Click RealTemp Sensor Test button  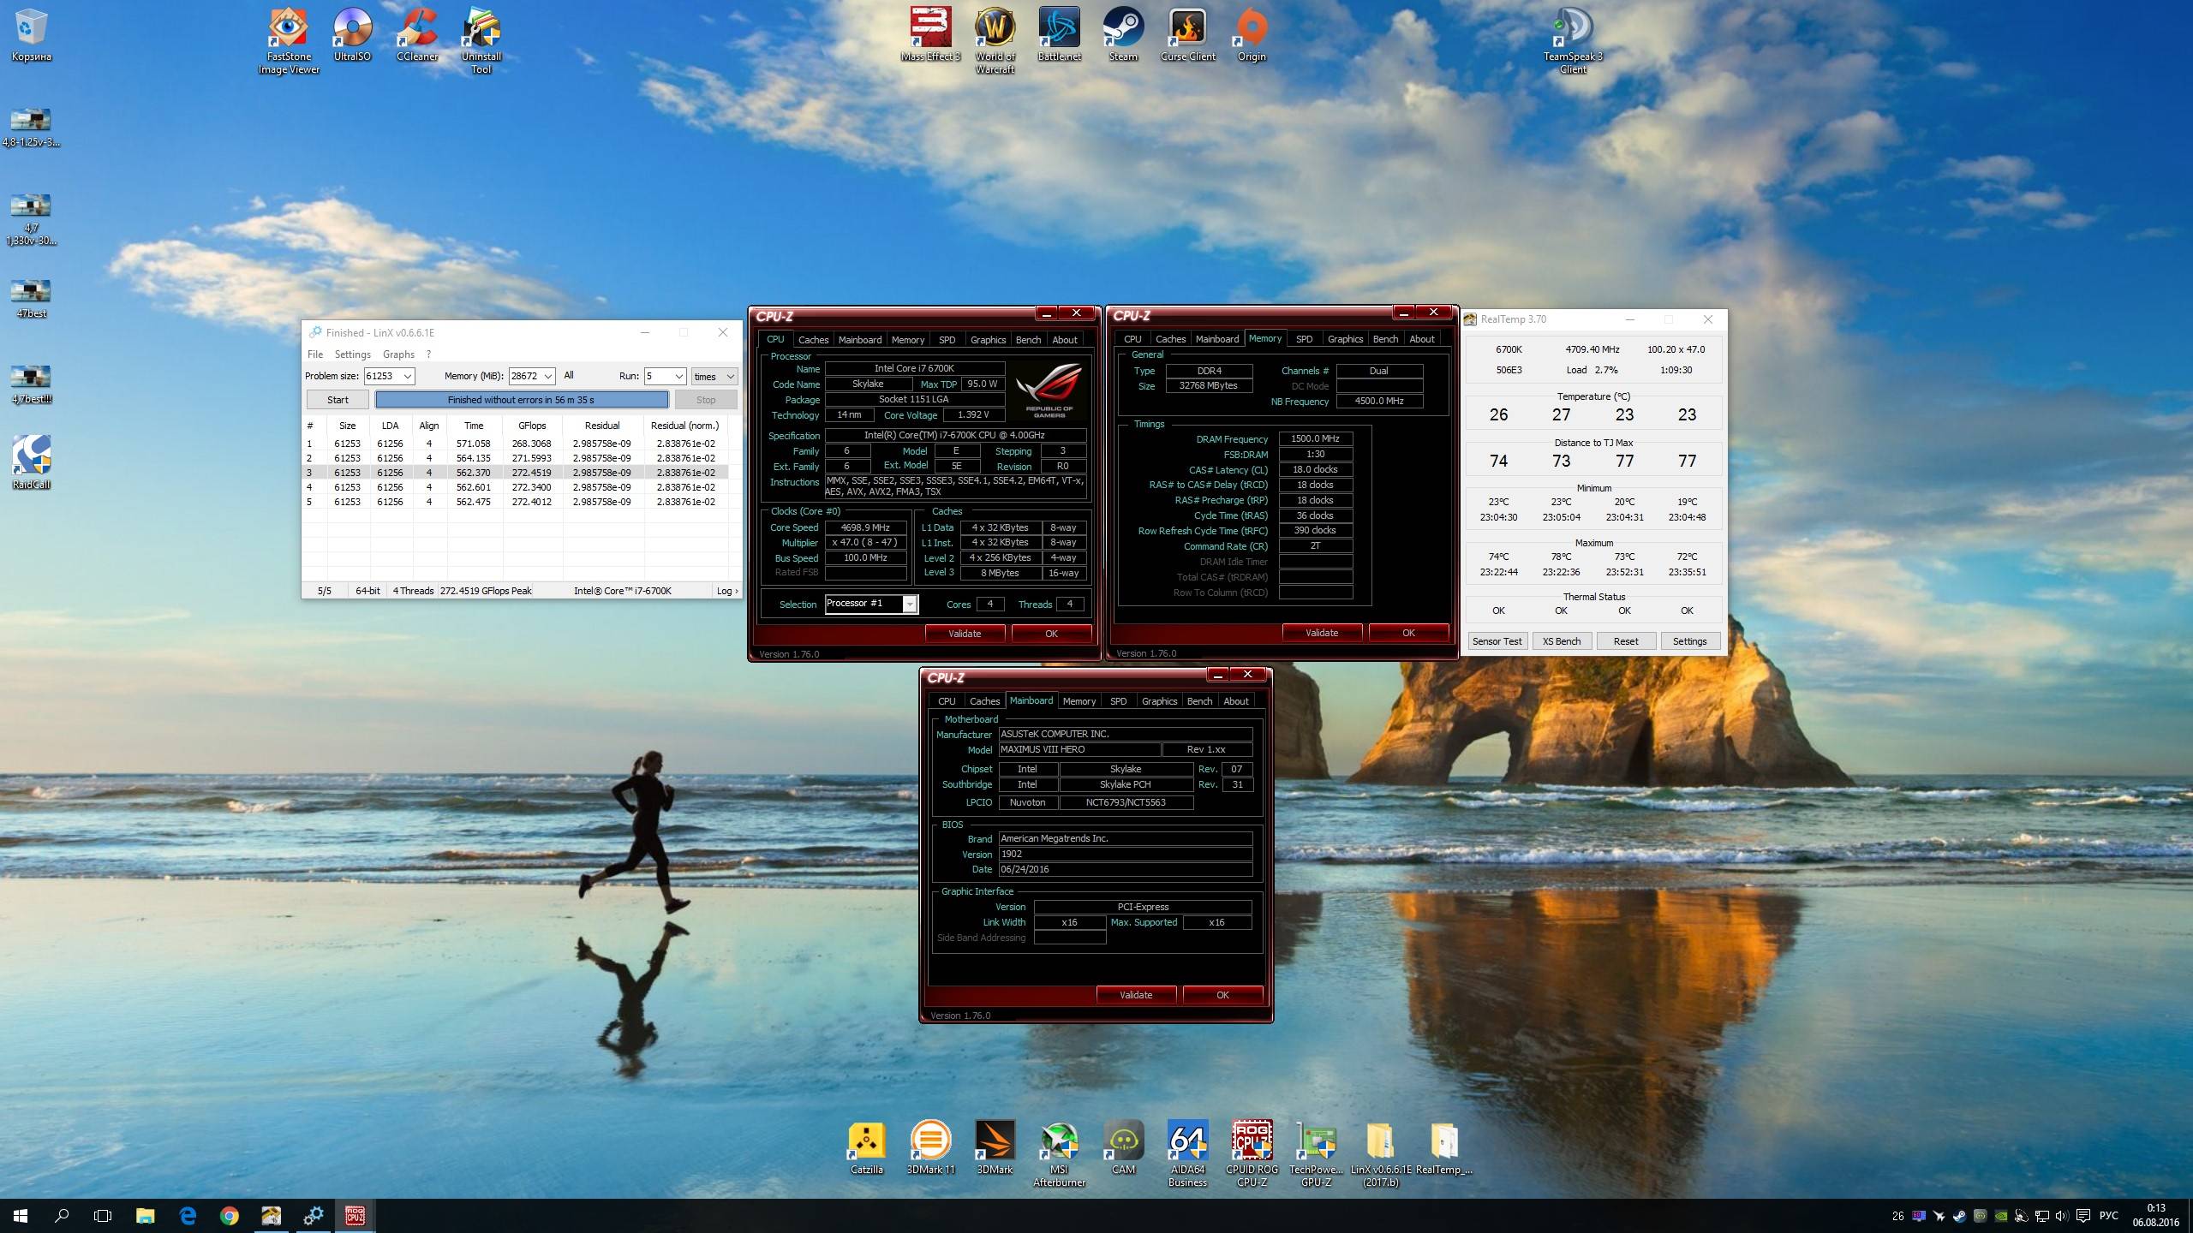(x=1497, y=641)
